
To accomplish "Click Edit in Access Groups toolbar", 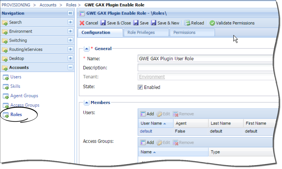I will tap(163, 143).
